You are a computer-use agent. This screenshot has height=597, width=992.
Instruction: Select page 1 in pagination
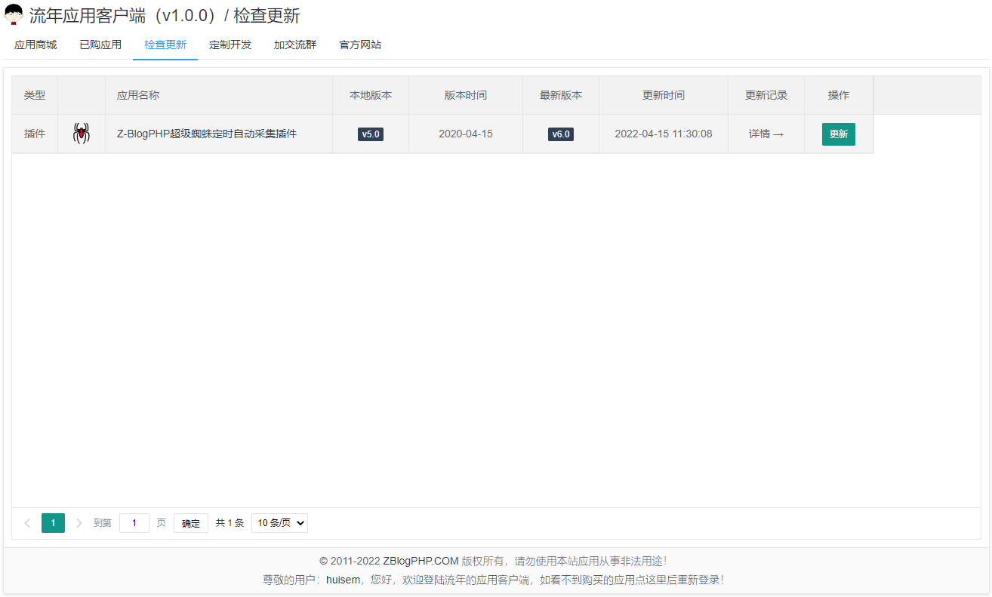coord(53,523)
